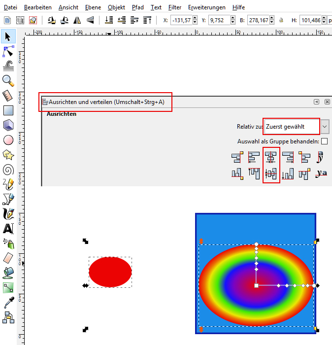332x345 pixels.
Task: Enable 'Auswahl als Gruppe behandeln' checkbox
Action: 324,141
